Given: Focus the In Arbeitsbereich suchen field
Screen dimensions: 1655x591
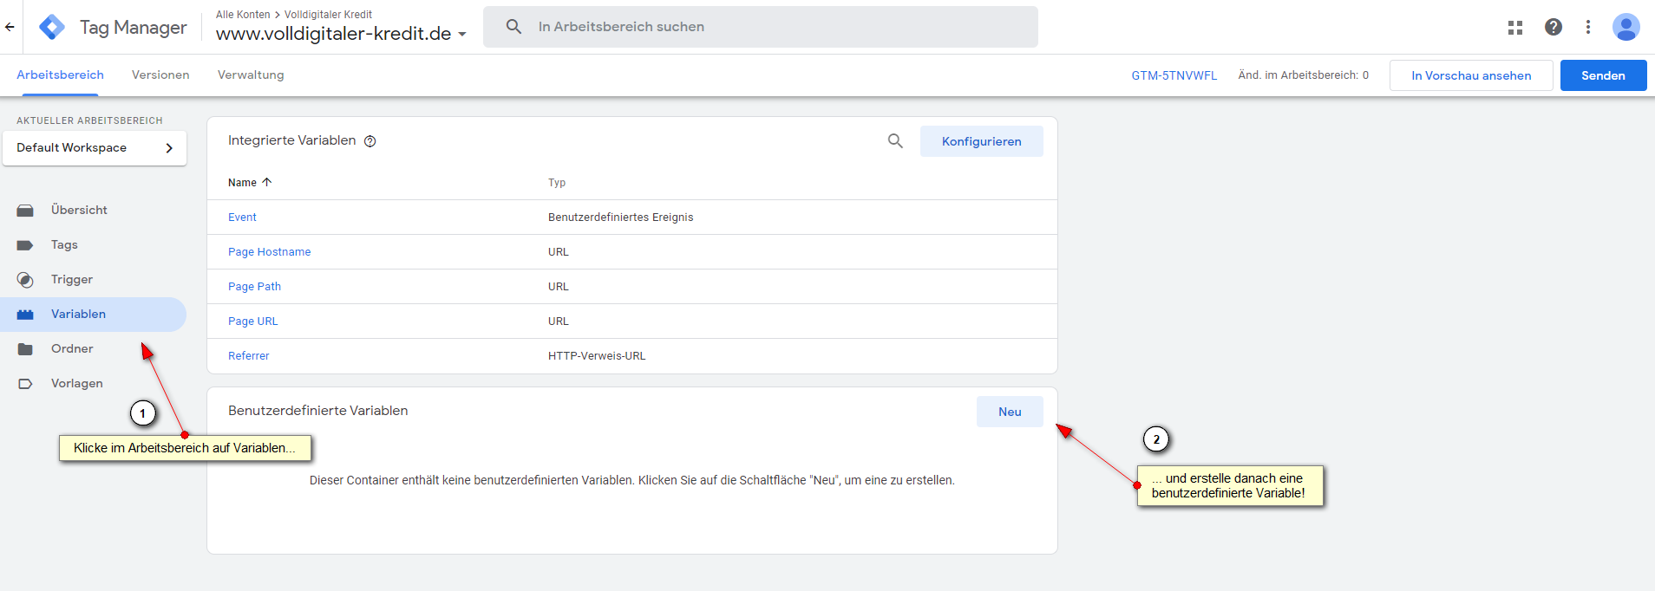Looking at the screenshot, I should point(761,27).
